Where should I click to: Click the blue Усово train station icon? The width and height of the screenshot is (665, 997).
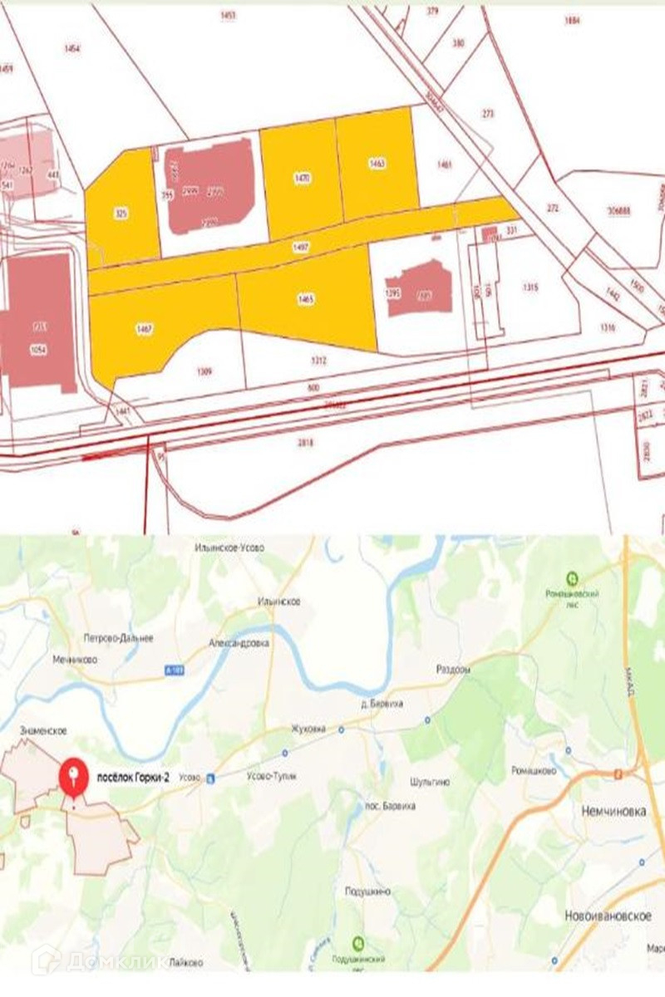tap(209, 779)
